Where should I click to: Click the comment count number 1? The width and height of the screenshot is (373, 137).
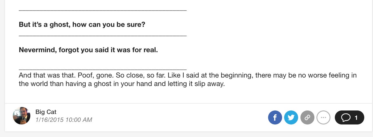tap(356, 118)
